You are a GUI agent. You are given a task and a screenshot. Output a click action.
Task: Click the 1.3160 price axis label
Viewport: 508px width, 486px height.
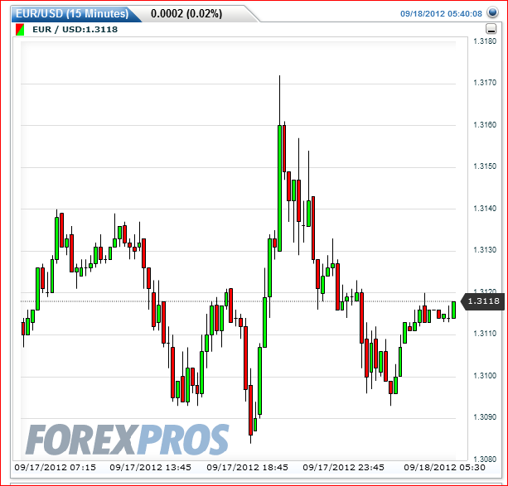pos(485,125)
